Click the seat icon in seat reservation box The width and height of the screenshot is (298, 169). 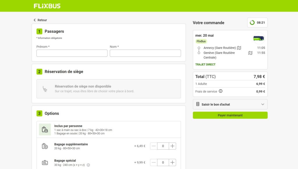tap(45, 89)
